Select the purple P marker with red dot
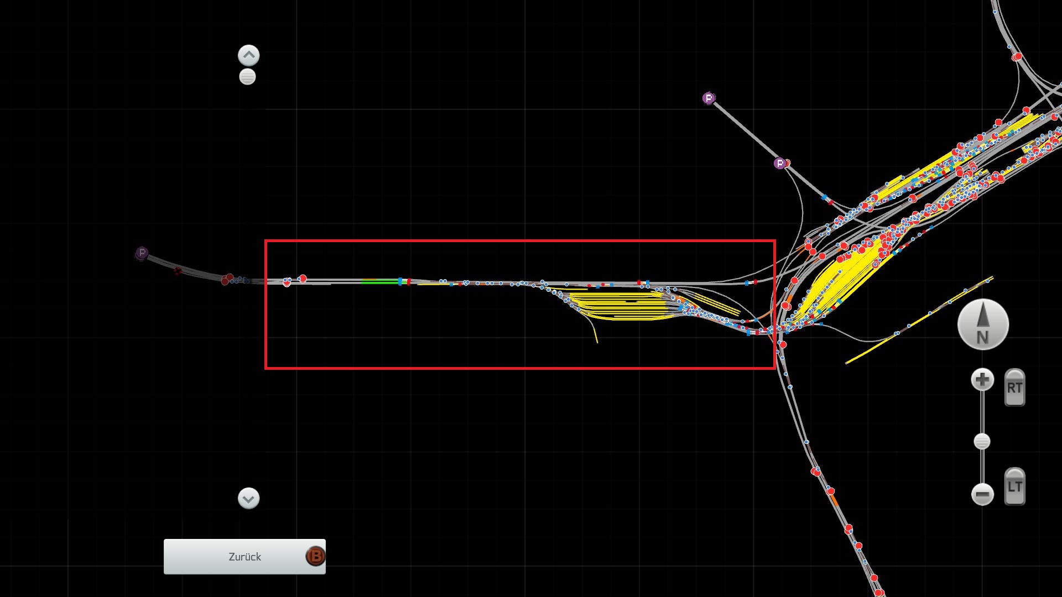The height and width of the screenshot is (597, 1062). click(x=780, y=163)
